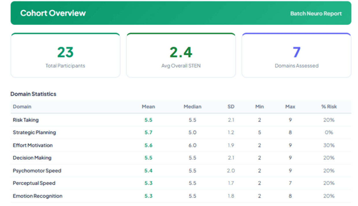
Task: Click the Median column header
Action: (x=192, y=107)
